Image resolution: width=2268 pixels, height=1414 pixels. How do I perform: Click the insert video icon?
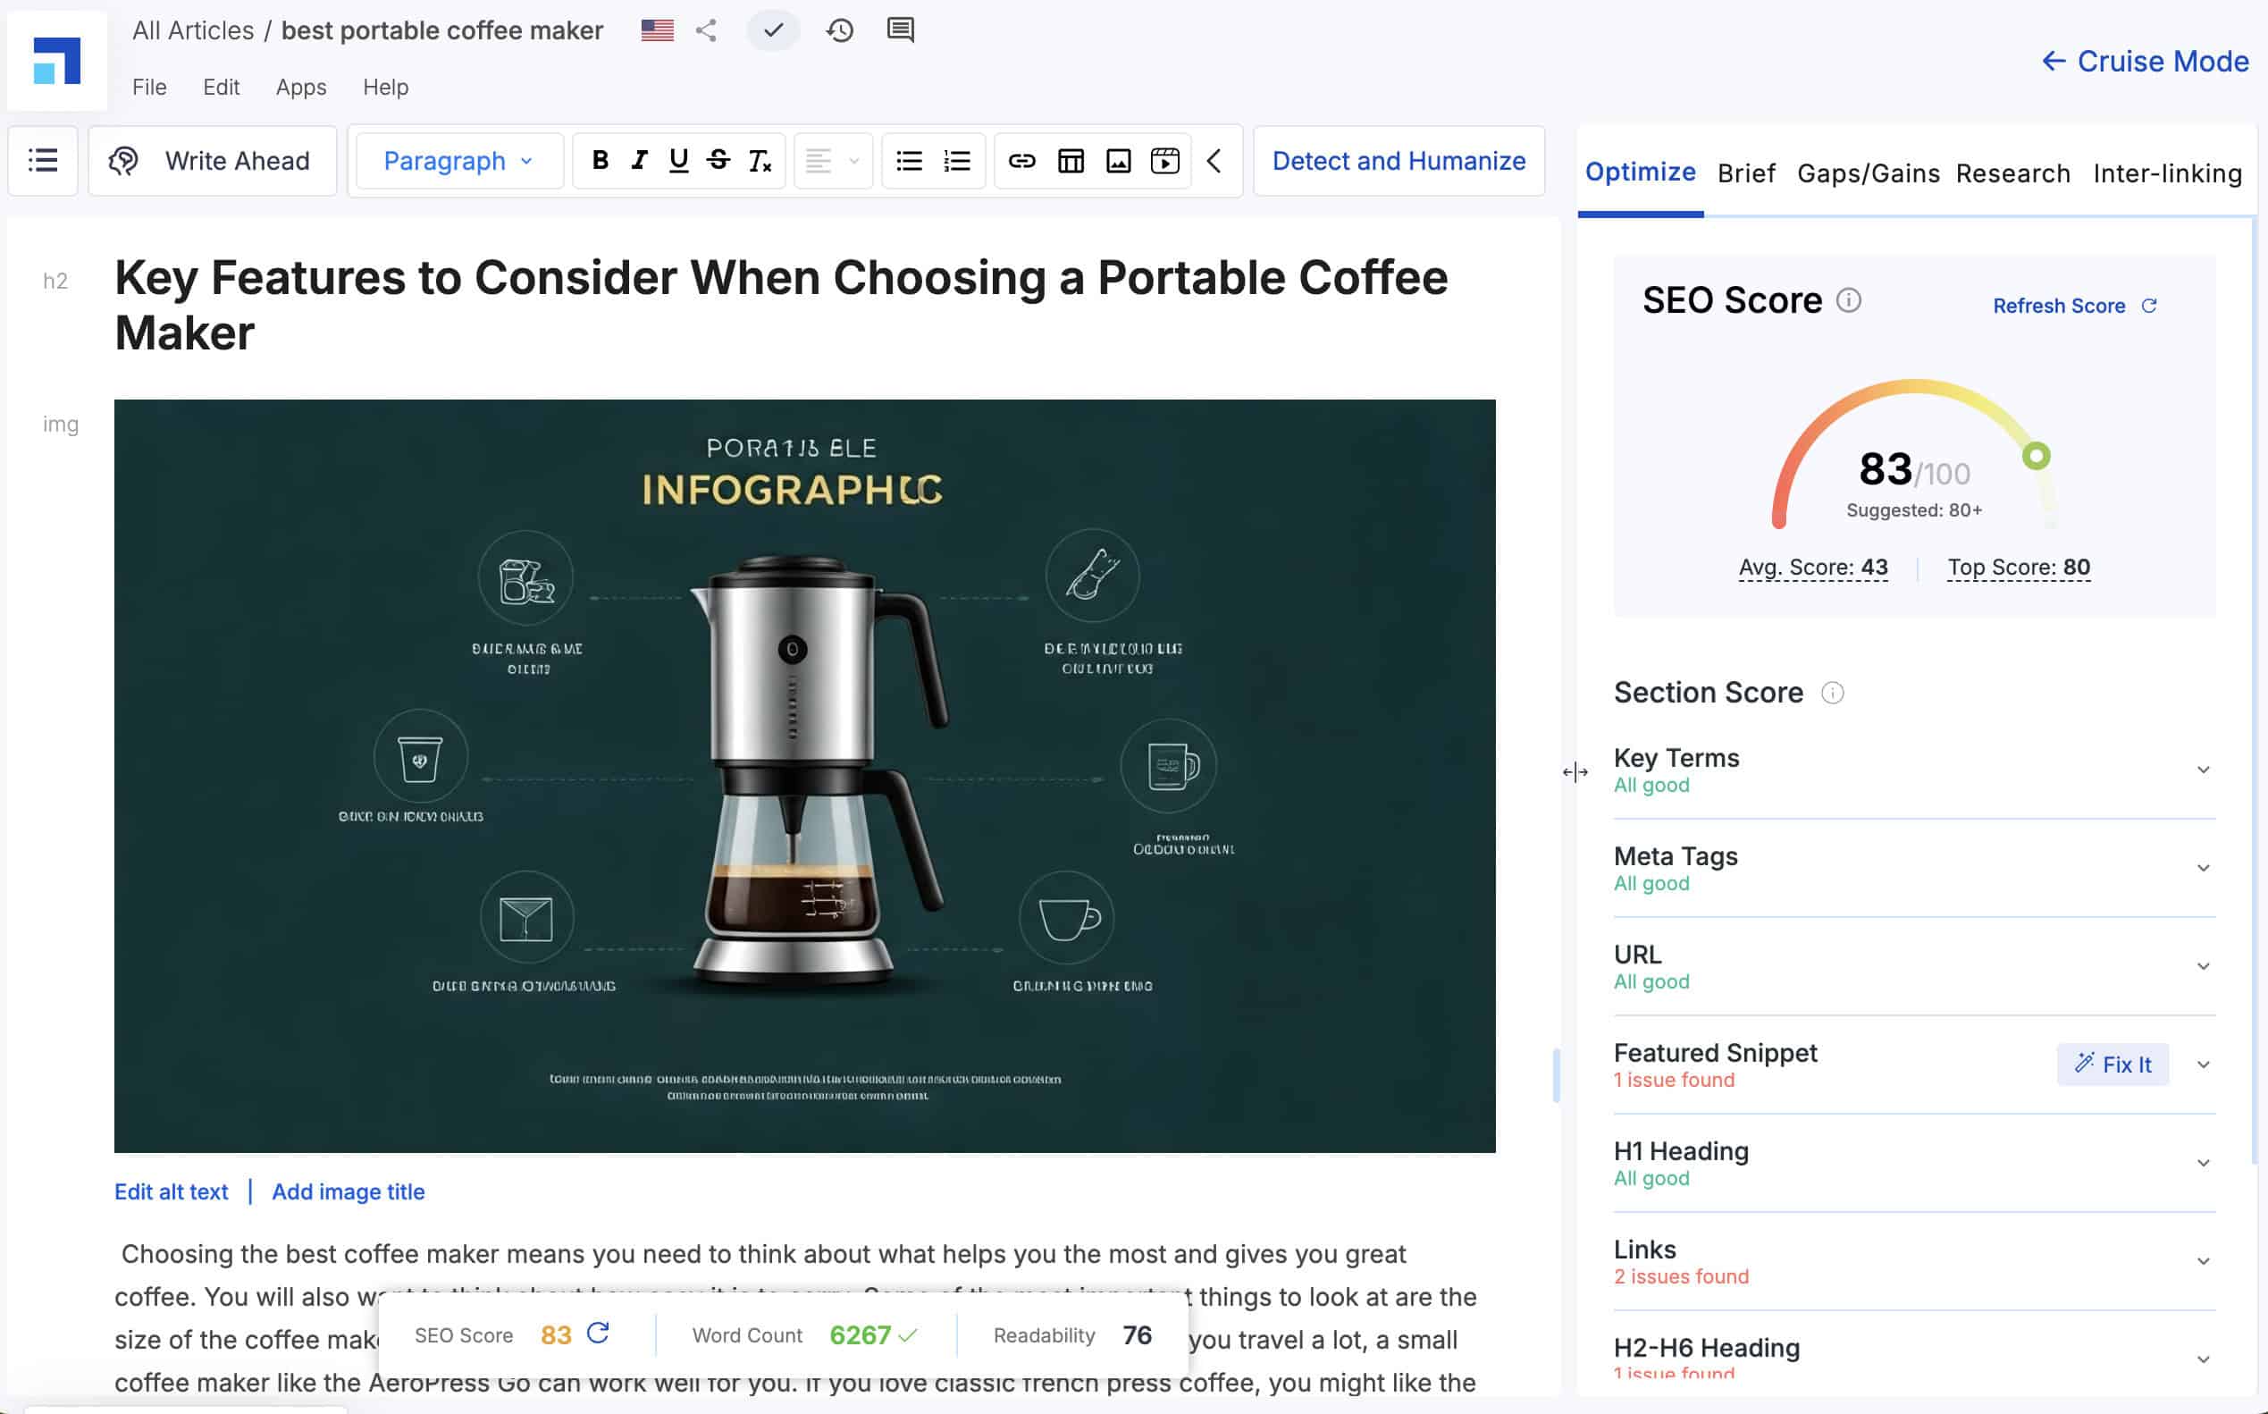1165,161
